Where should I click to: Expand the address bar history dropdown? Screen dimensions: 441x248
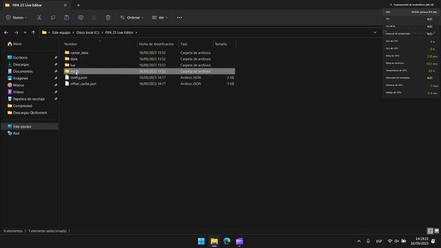click(x=375, y=32)
